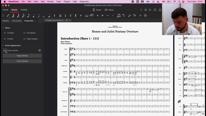The width and height of the screenshot is (206, 116).
Task: Toggle Page margins visibility
Action: click(24, 39)
